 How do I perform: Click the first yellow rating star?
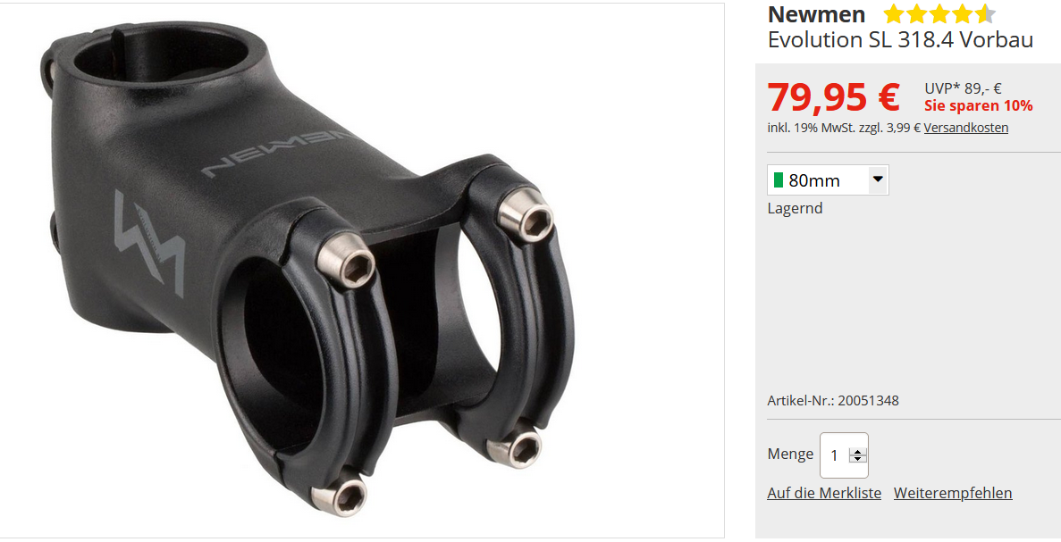[895, 13]
